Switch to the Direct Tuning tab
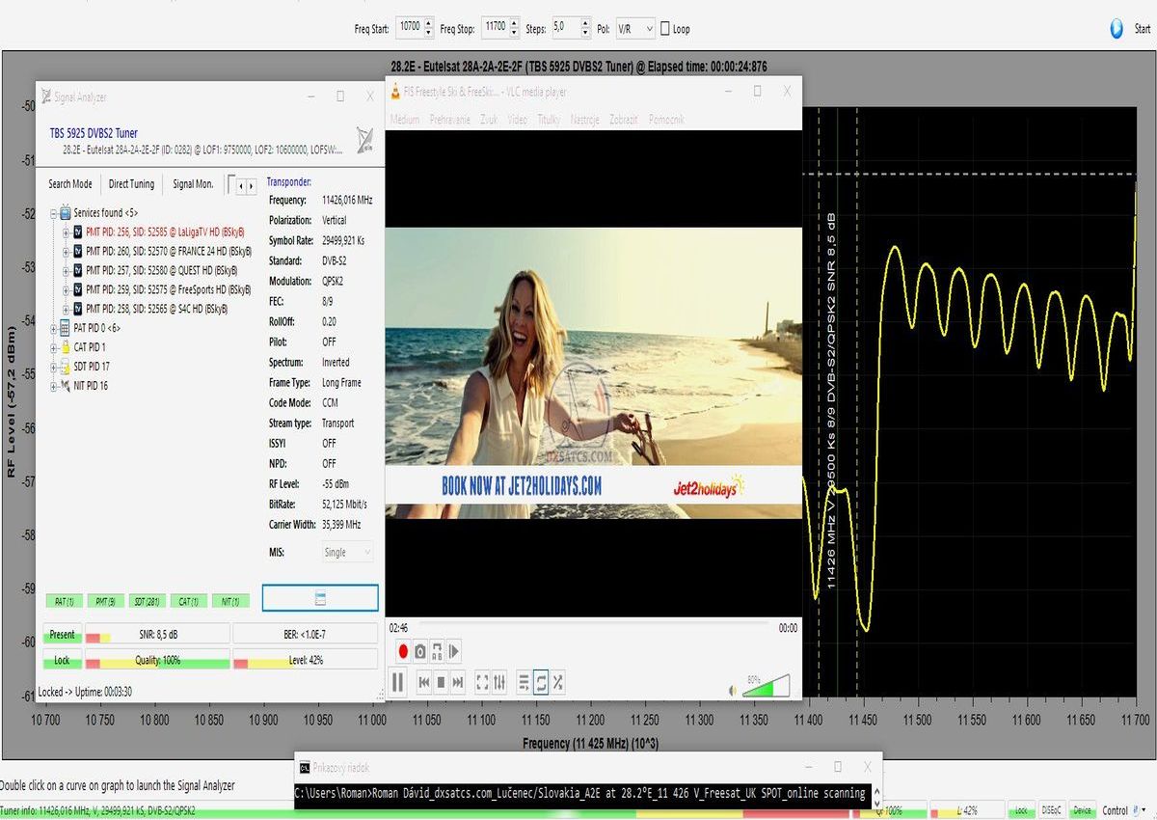 (131, 184)
